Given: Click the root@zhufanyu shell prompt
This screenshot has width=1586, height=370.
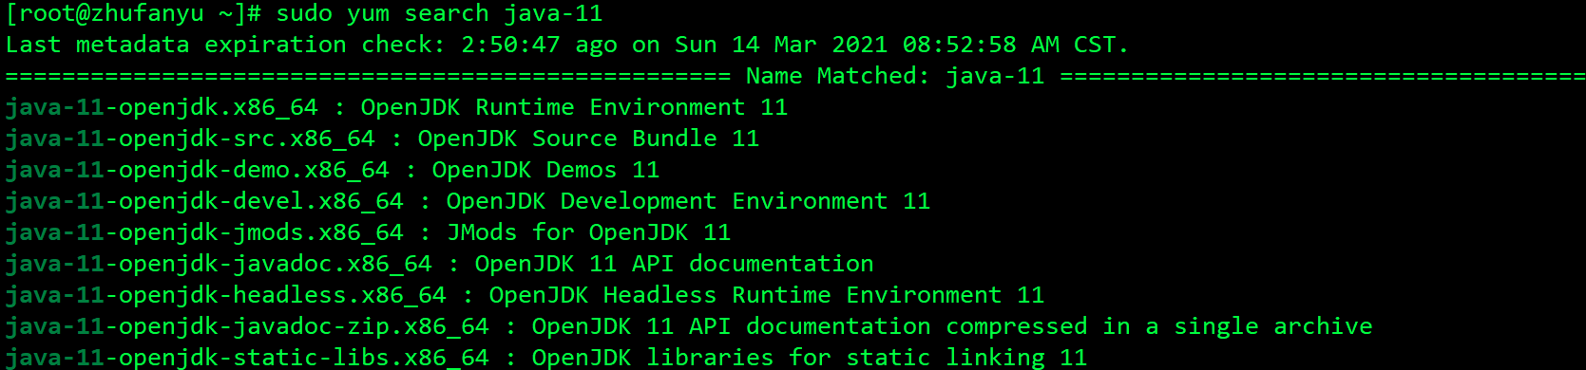Looking at the screenshot, I should tap(134, 14).
